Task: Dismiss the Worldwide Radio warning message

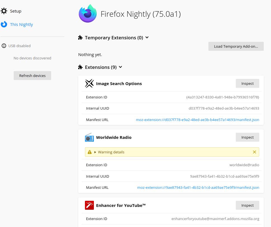Action: point(255,152)
